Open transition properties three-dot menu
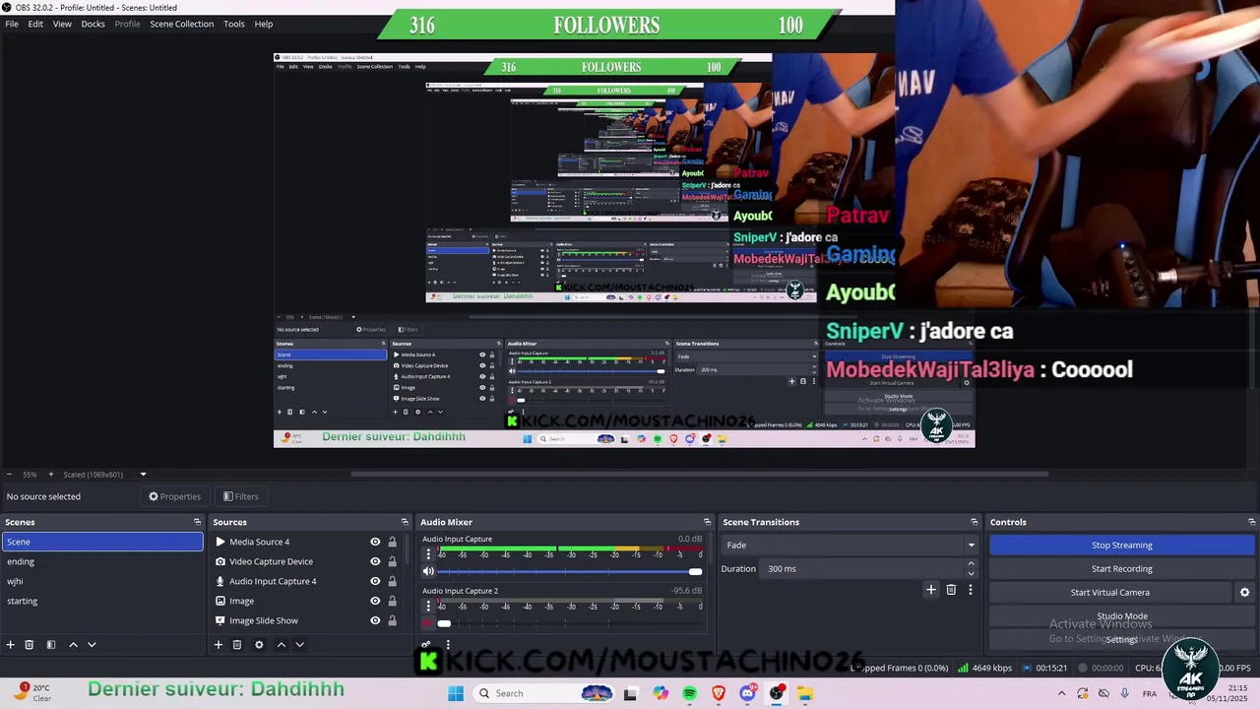Screen dimensions: 1260x709 971,590
